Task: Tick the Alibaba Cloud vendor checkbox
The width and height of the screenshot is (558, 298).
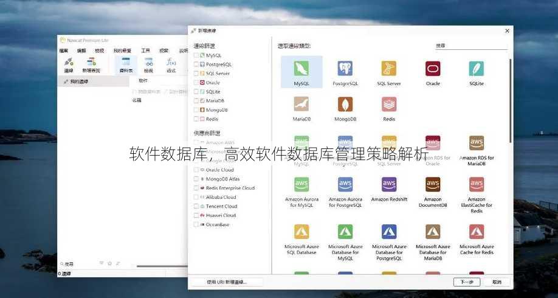Action: pyautogui.click(x=196, y=197)
